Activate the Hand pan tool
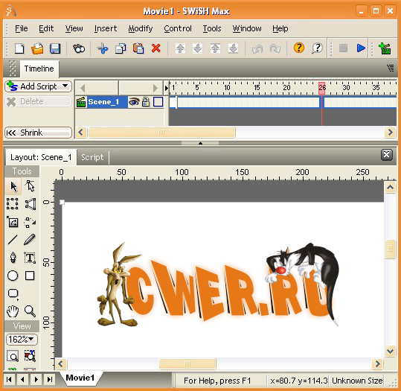The width and height of the screenshot is (401, 391). (x=13, y=311)
